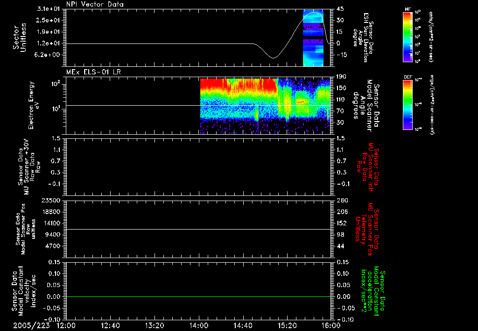The image size is (478, 331).
Task: Click the "cnts/(cm**2-sr-sec)" units label
Action: 431,36
